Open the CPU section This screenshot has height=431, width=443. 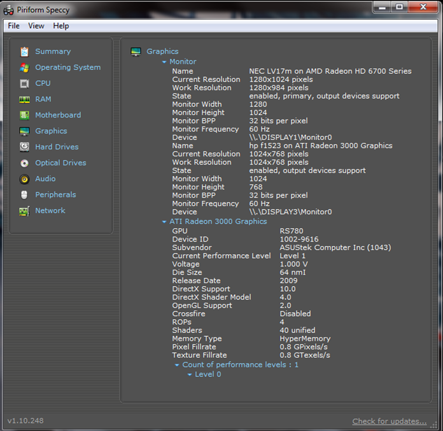(x=43, y=83)
